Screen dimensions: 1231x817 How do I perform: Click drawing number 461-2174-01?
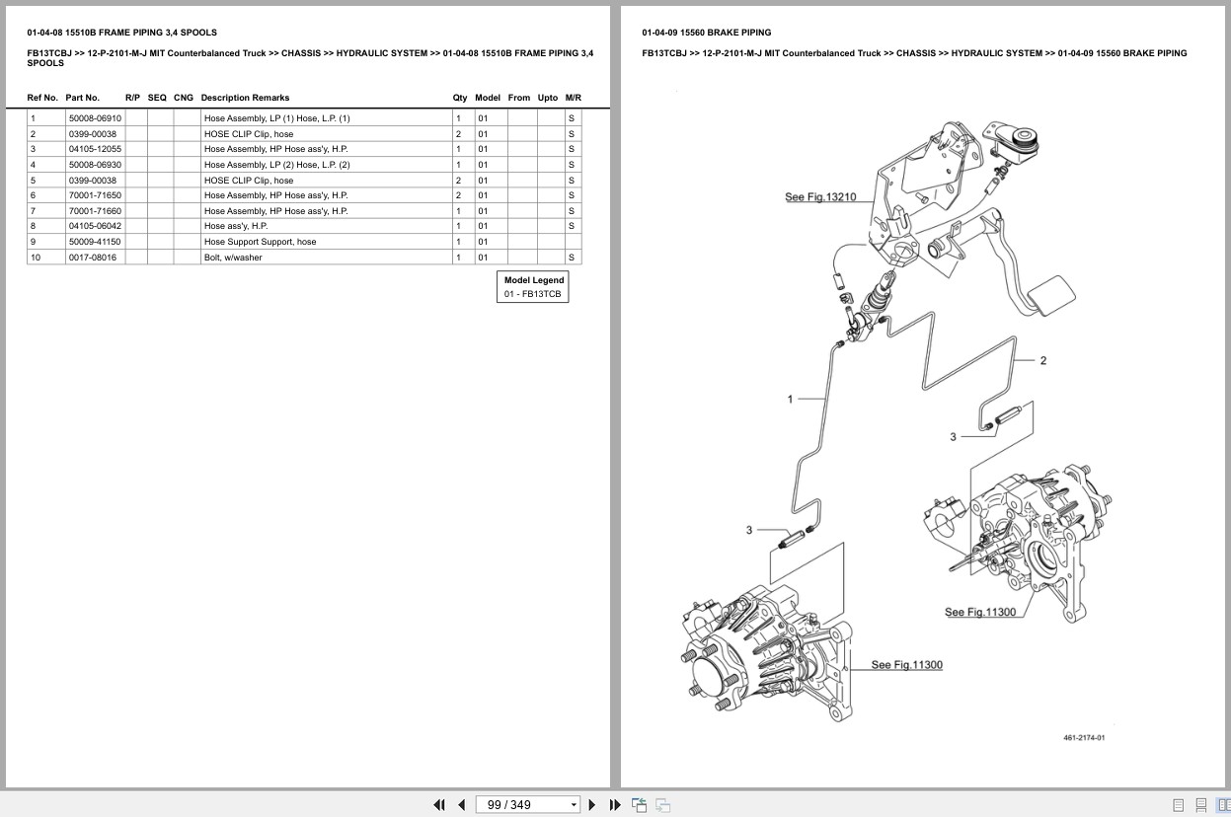click(x=1084, y=738)
